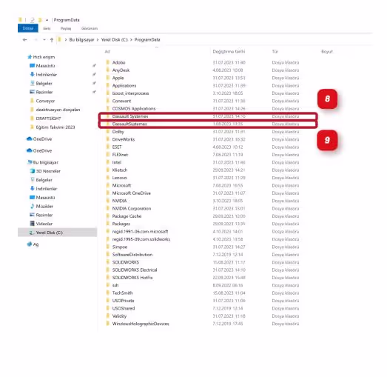The image size is (387, 377).
Task: Select the DassaultSystemes folder
Action: tap(129, 124)
